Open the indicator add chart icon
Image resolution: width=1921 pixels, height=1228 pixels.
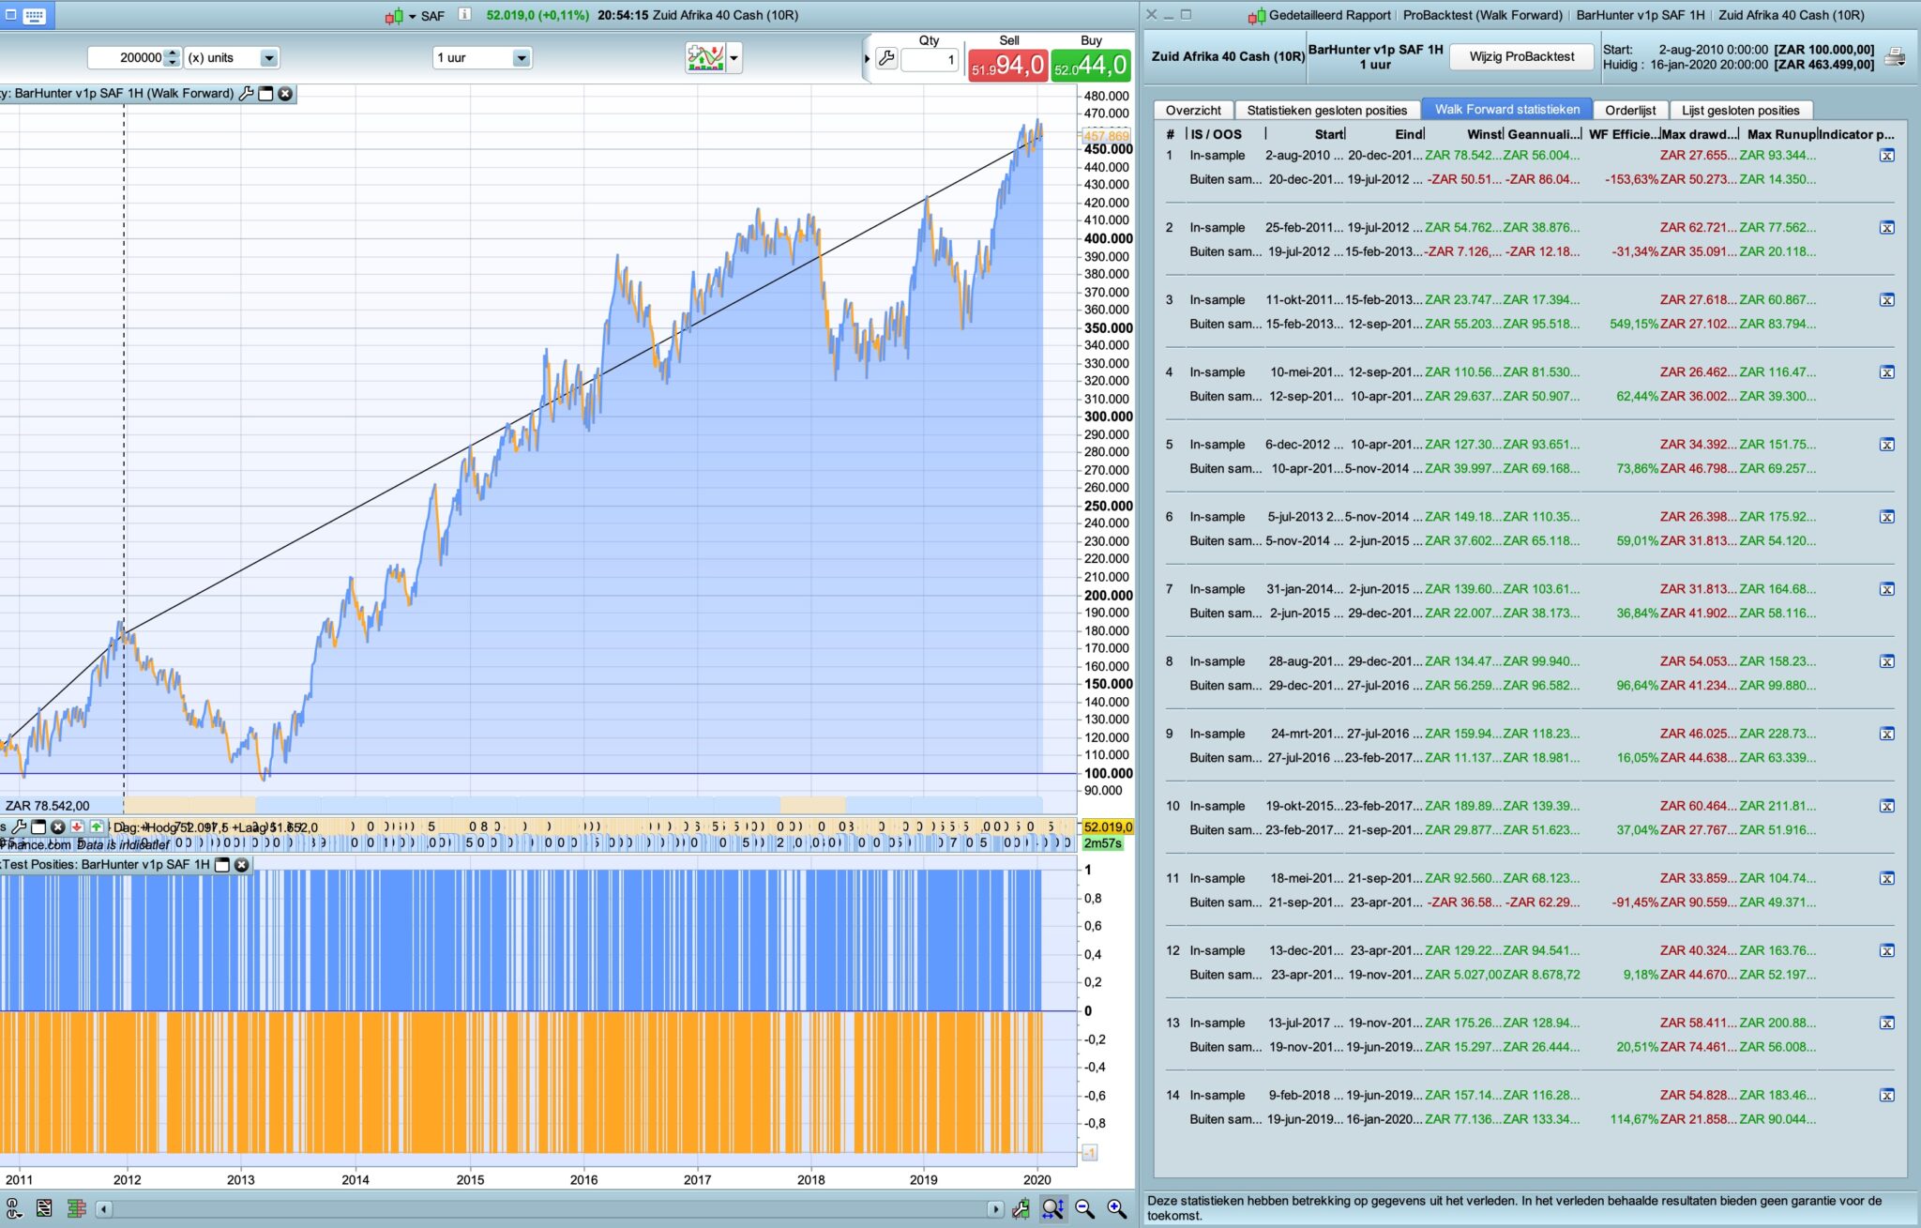pos(705,58)
